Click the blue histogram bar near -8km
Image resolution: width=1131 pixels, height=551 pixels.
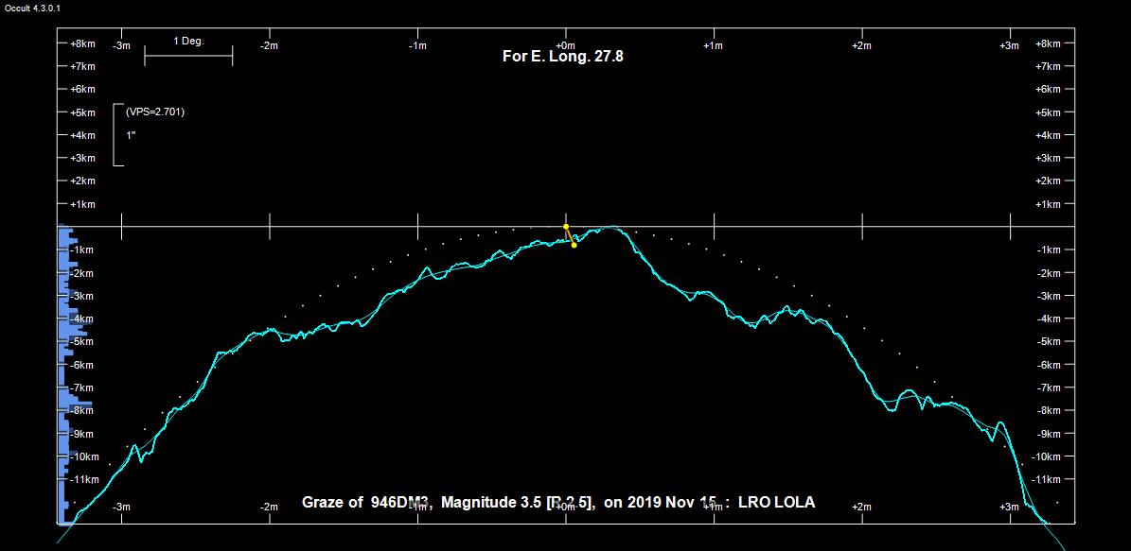76,404
